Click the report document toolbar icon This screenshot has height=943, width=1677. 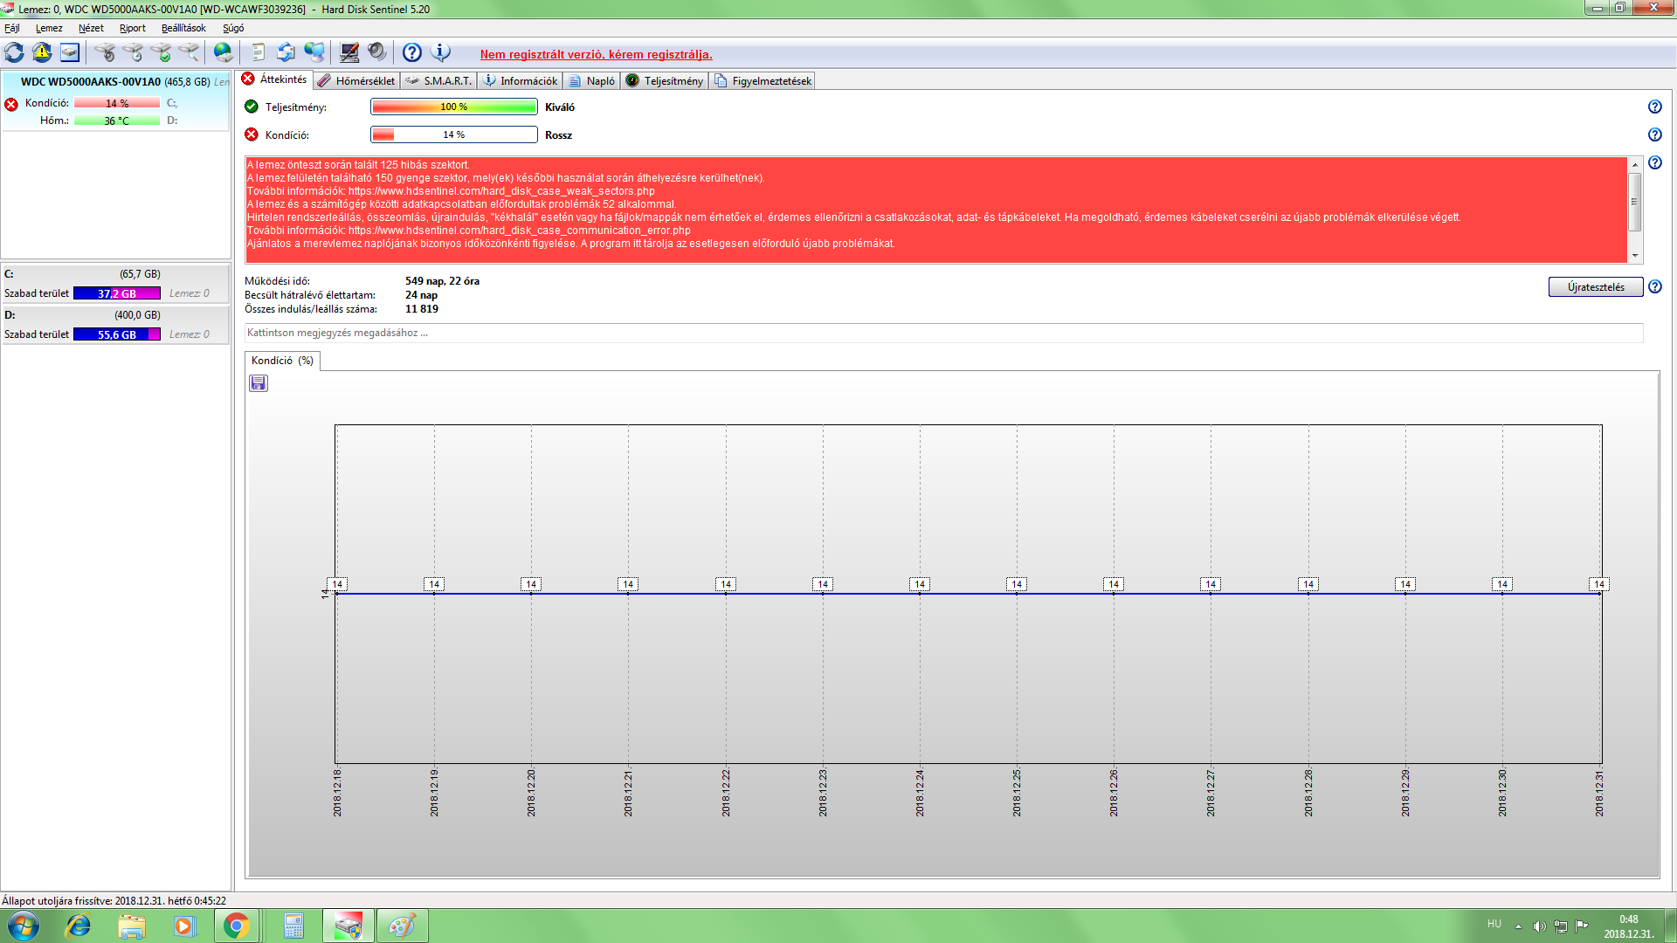point(259,52)
